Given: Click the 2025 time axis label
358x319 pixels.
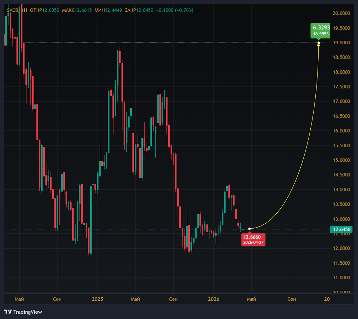Looking at the screenshot, I should point(97,299).
